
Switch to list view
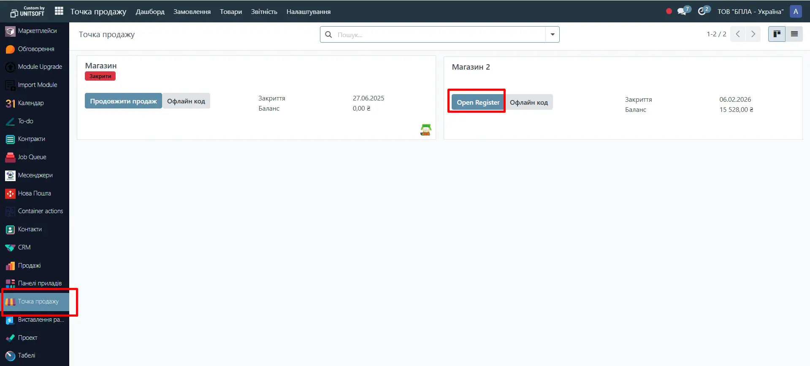point(794,34)
